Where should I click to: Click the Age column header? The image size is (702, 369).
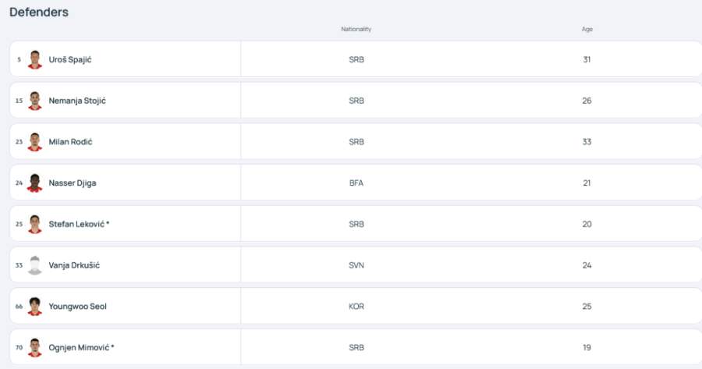tap(587, 30)
